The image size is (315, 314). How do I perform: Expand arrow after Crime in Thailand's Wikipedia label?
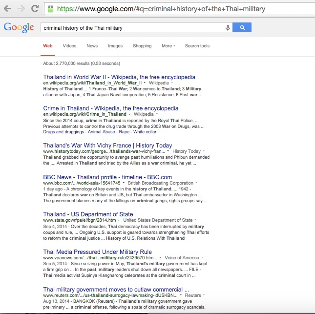(157, 114)
